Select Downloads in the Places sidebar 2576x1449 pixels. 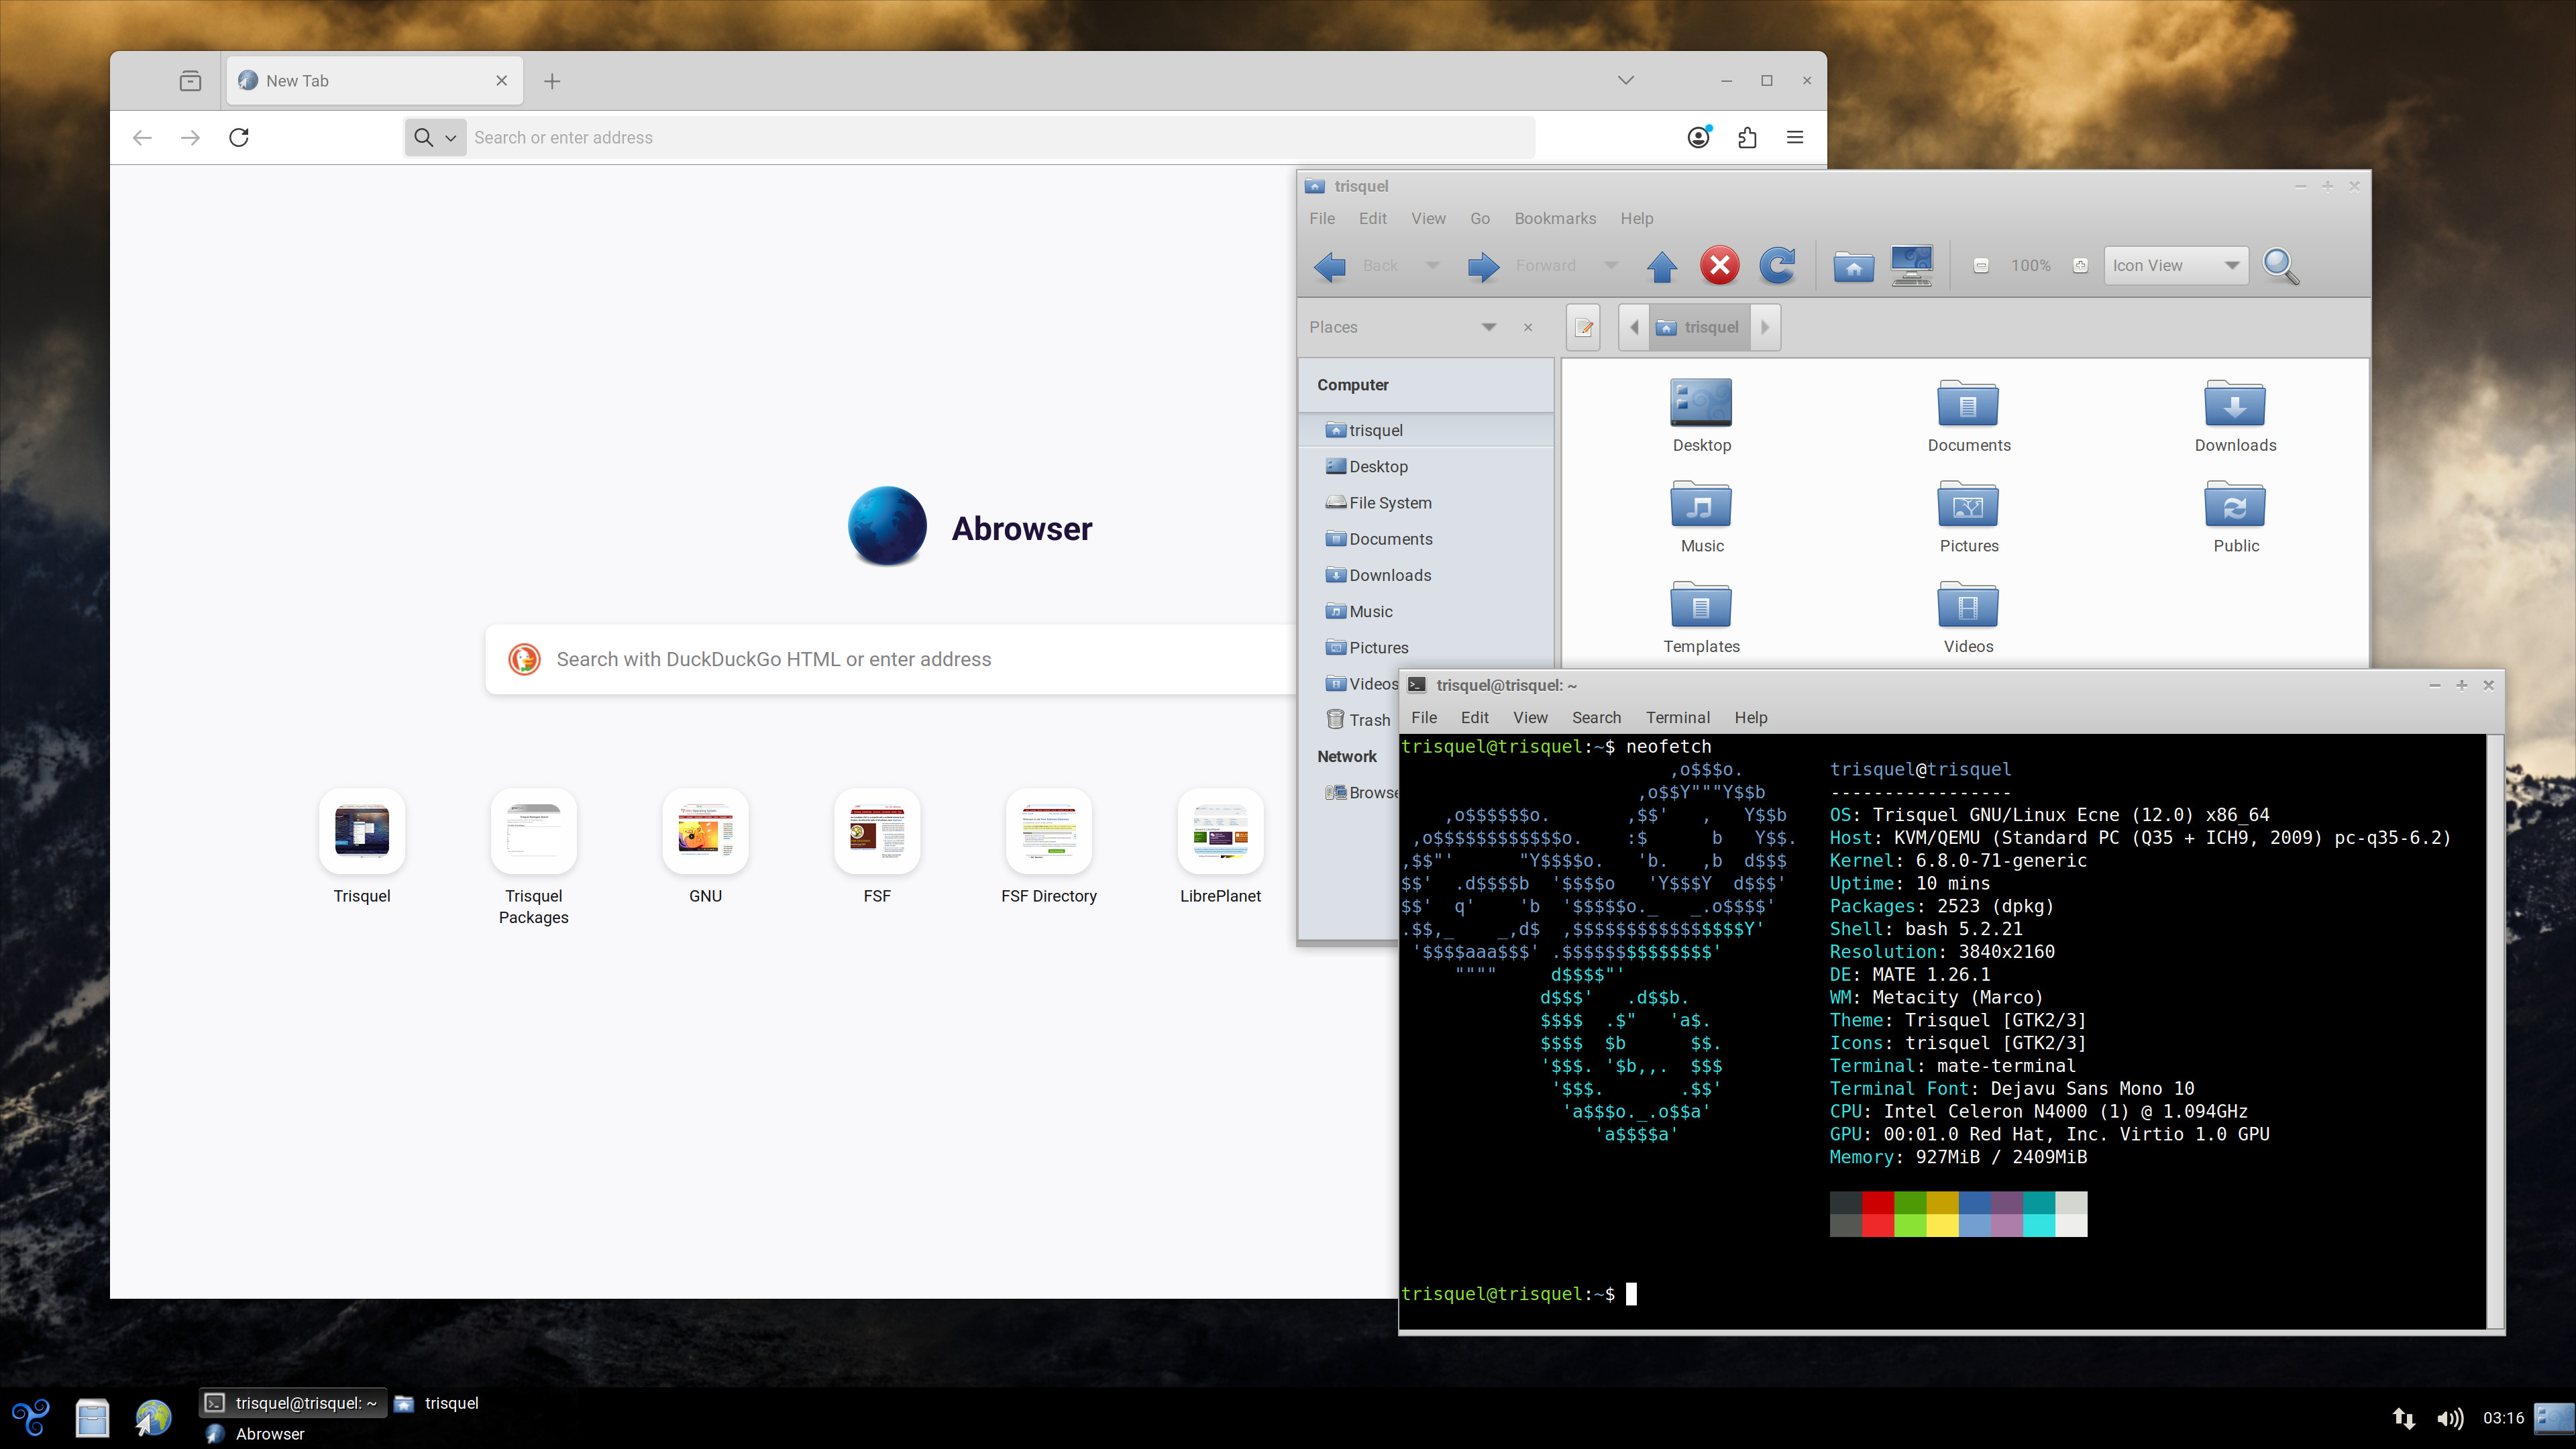[x=1426, y=575]
